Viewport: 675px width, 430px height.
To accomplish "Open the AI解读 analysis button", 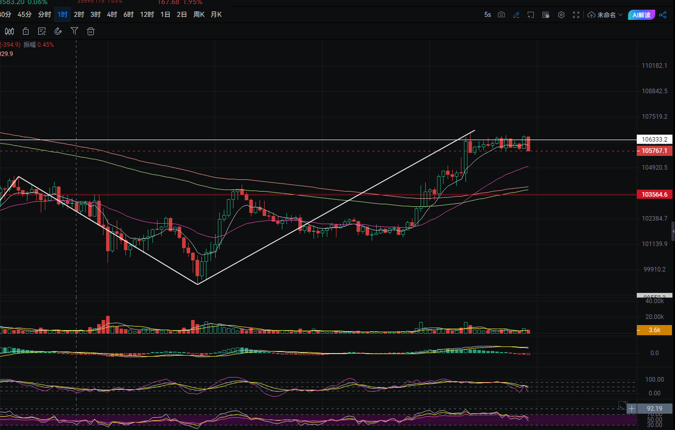I will [x=641, y=15].
